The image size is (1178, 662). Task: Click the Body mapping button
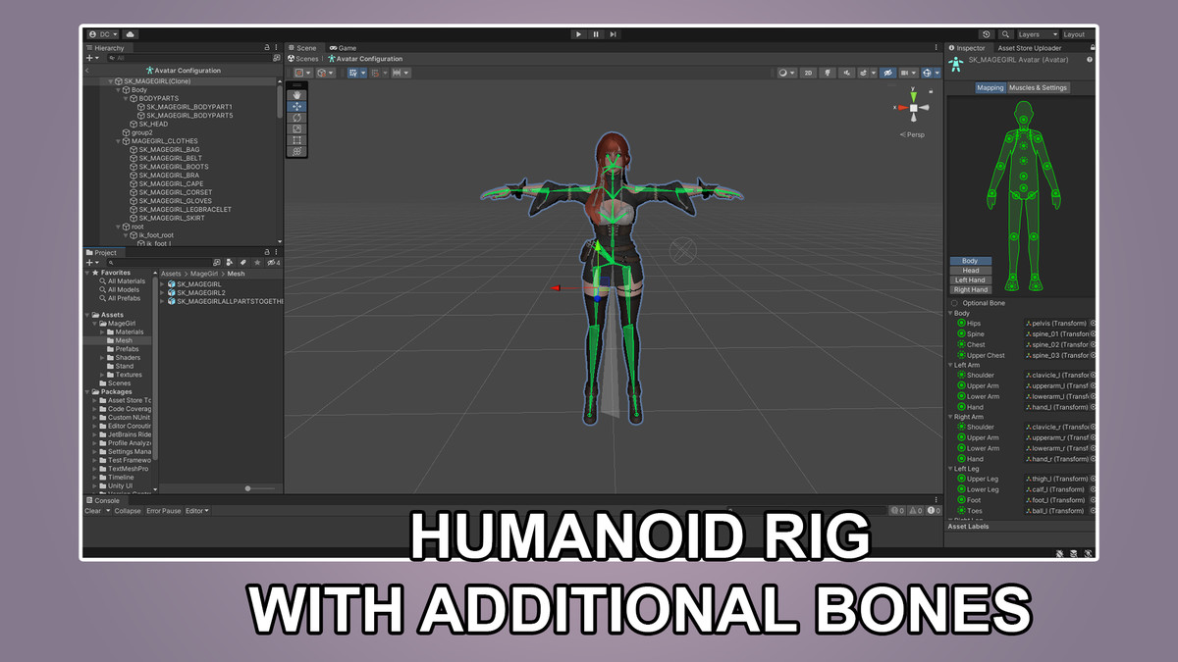[971, 261]
